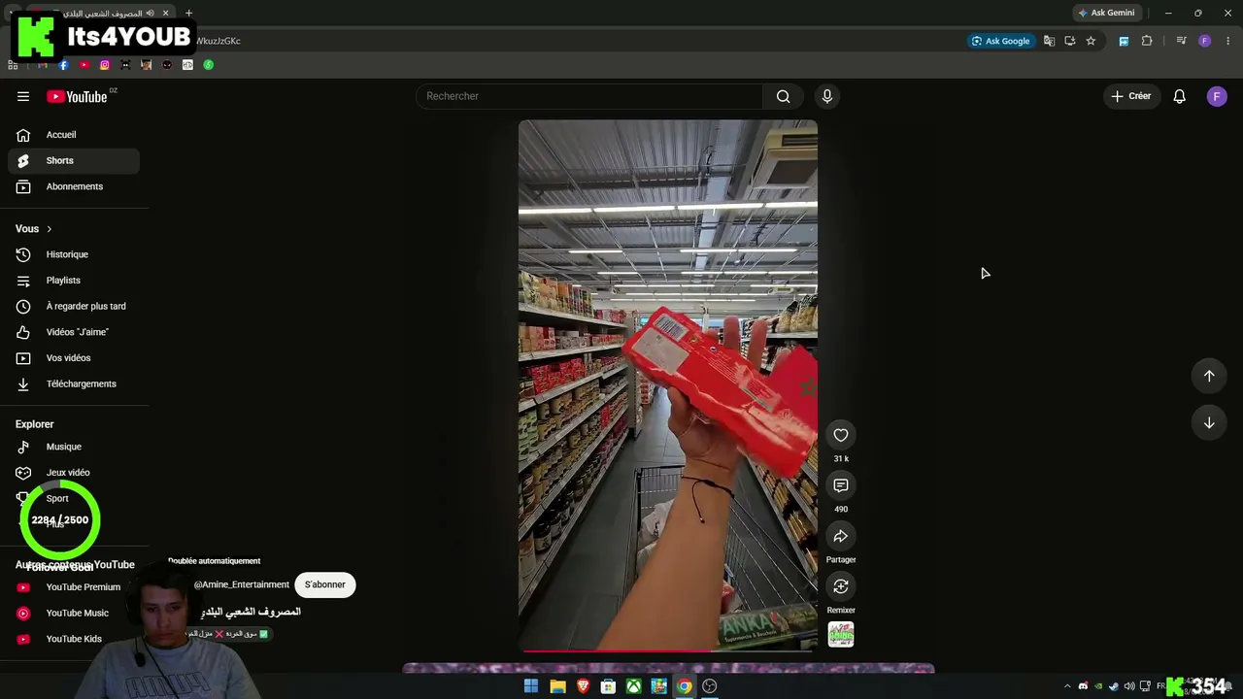The height and width of the screenshot is (699, 1243).
Task: Switch to OBS Studio in the taskbar
Action: (x=710, y=686)
